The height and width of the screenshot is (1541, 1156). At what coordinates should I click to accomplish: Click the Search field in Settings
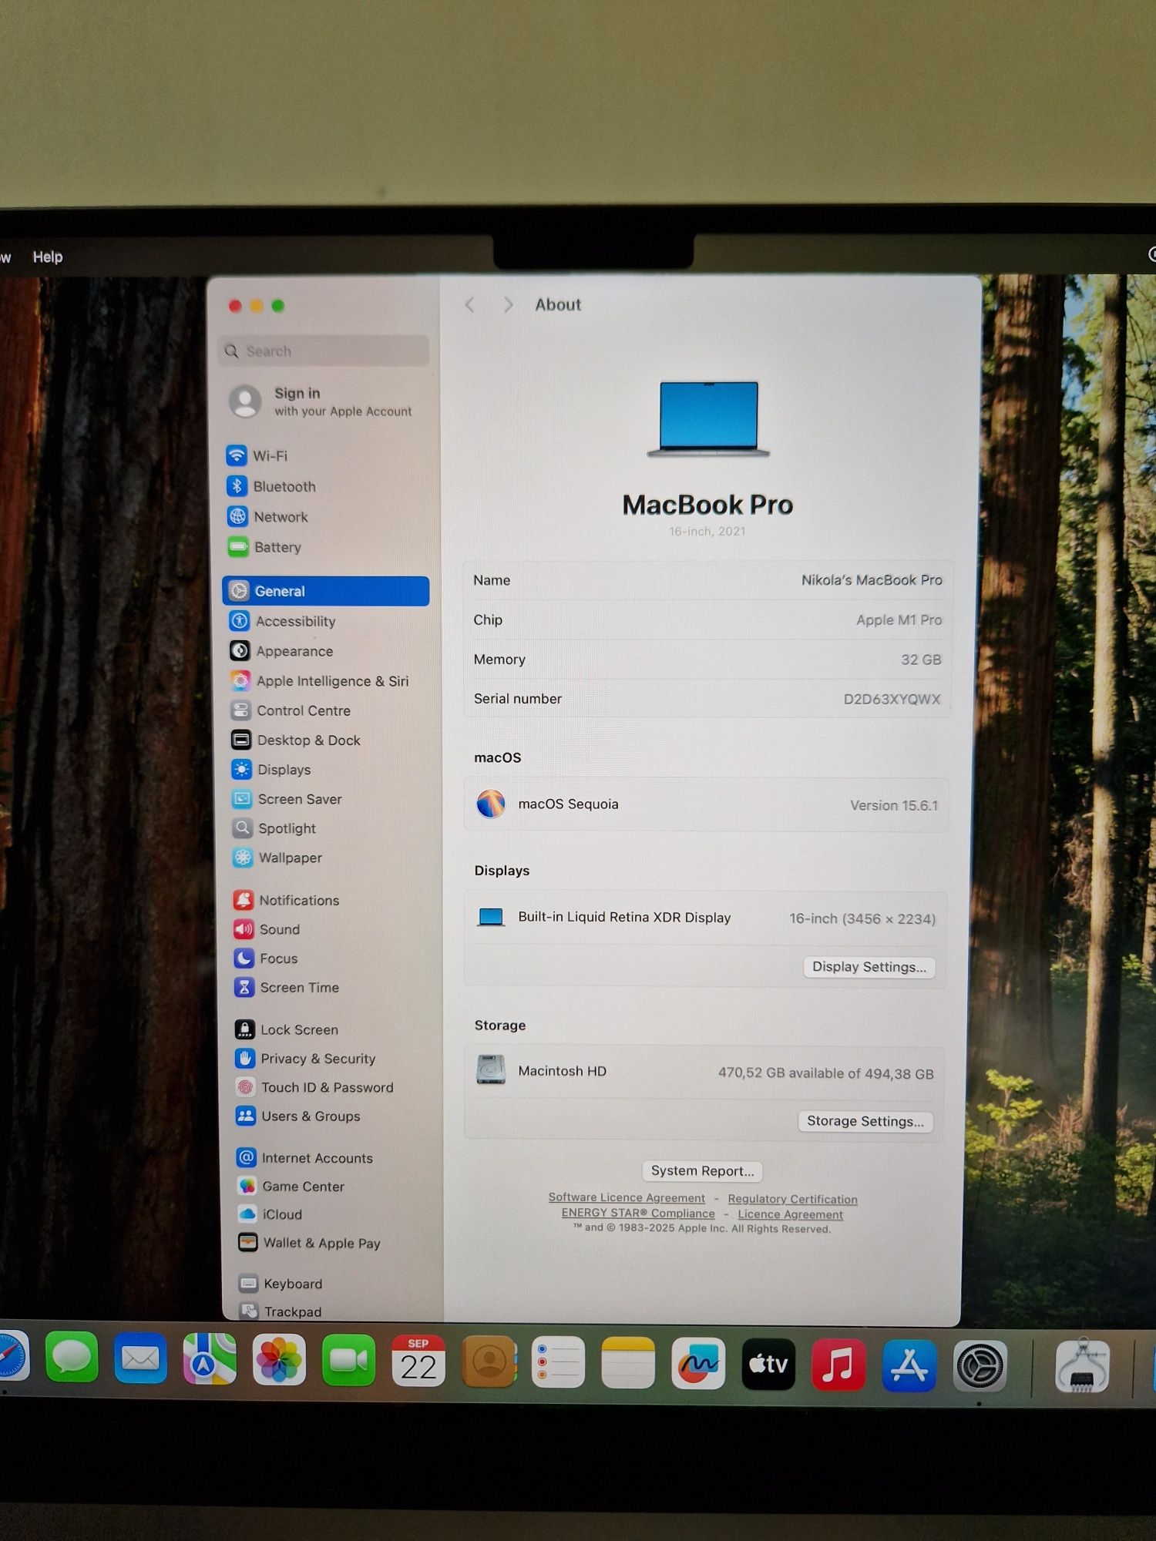pyautogui.click(x=324, y=351)
